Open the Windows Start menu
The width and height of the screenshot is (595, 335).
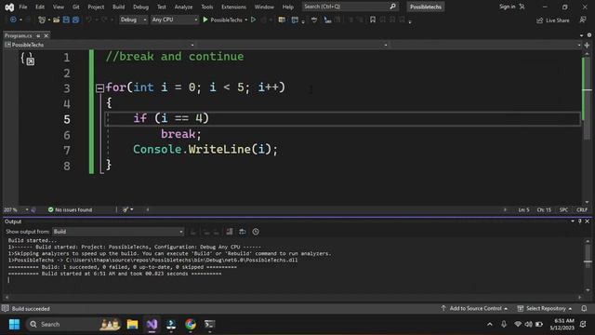15,324
